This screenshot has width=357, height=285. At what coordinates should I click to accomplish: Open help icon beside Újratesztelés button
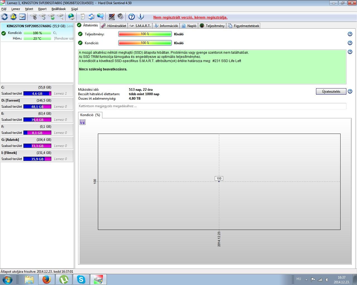(350, 91)
